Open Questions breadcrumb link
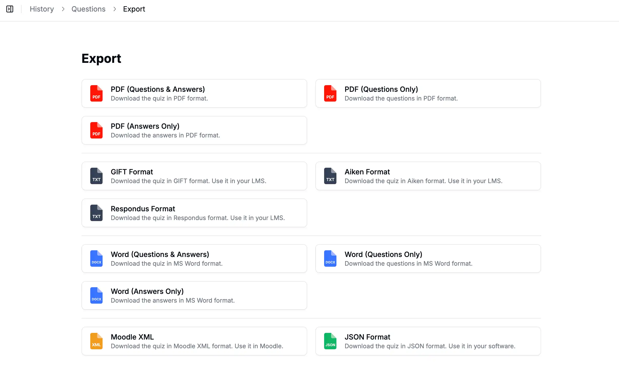 pyautogui.click(x=88, y=9)
